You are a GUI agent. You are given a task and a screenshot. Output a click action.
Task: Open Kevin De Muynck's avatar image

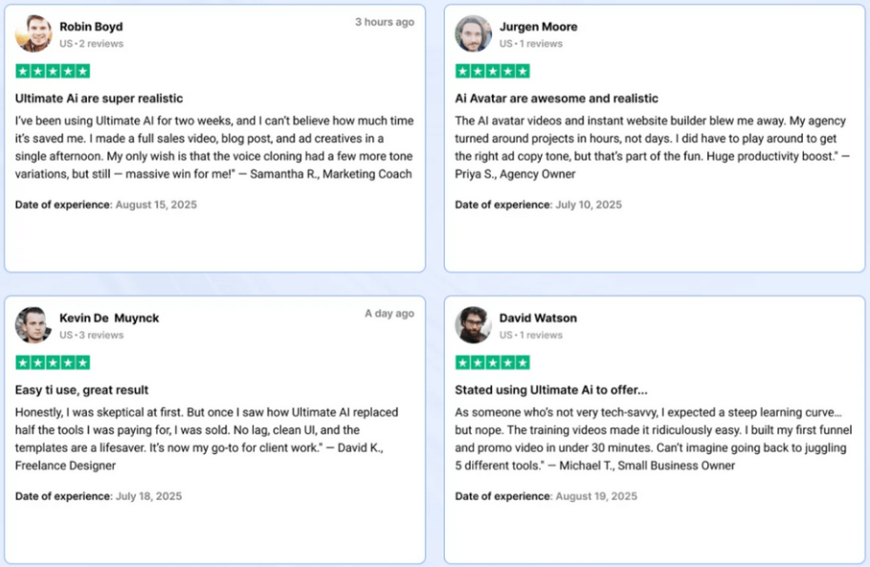[x=33, y=325]
